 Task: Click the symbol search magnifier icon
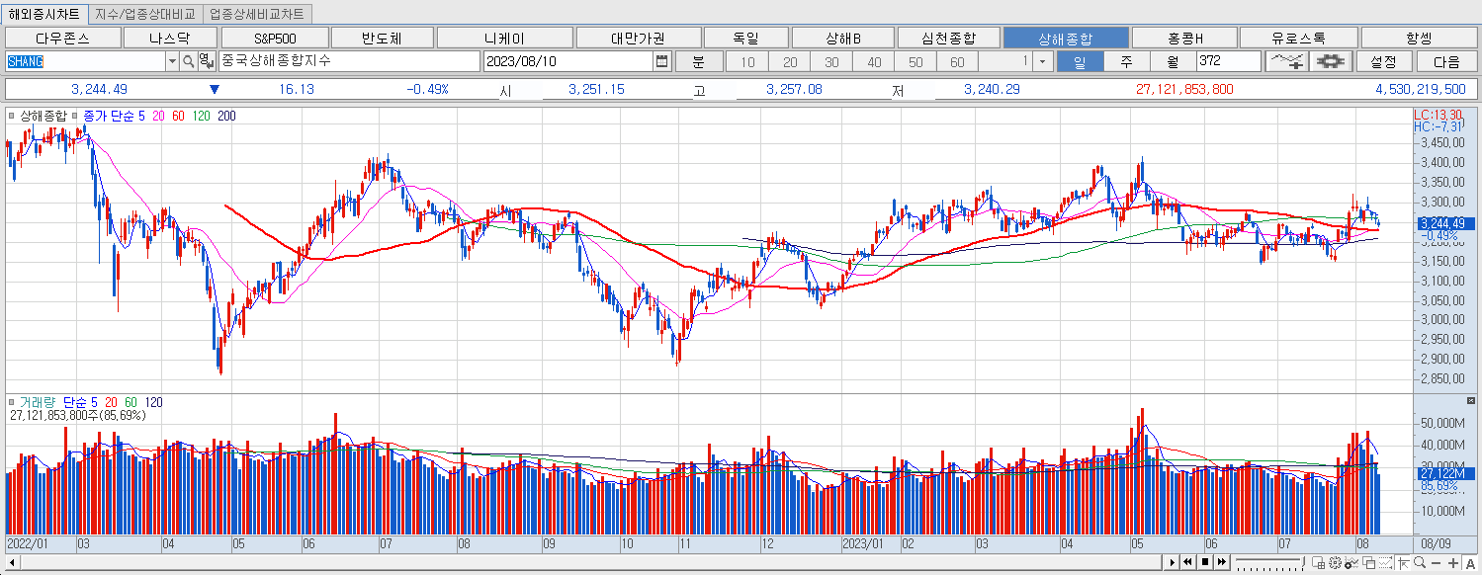click(188, 61)
